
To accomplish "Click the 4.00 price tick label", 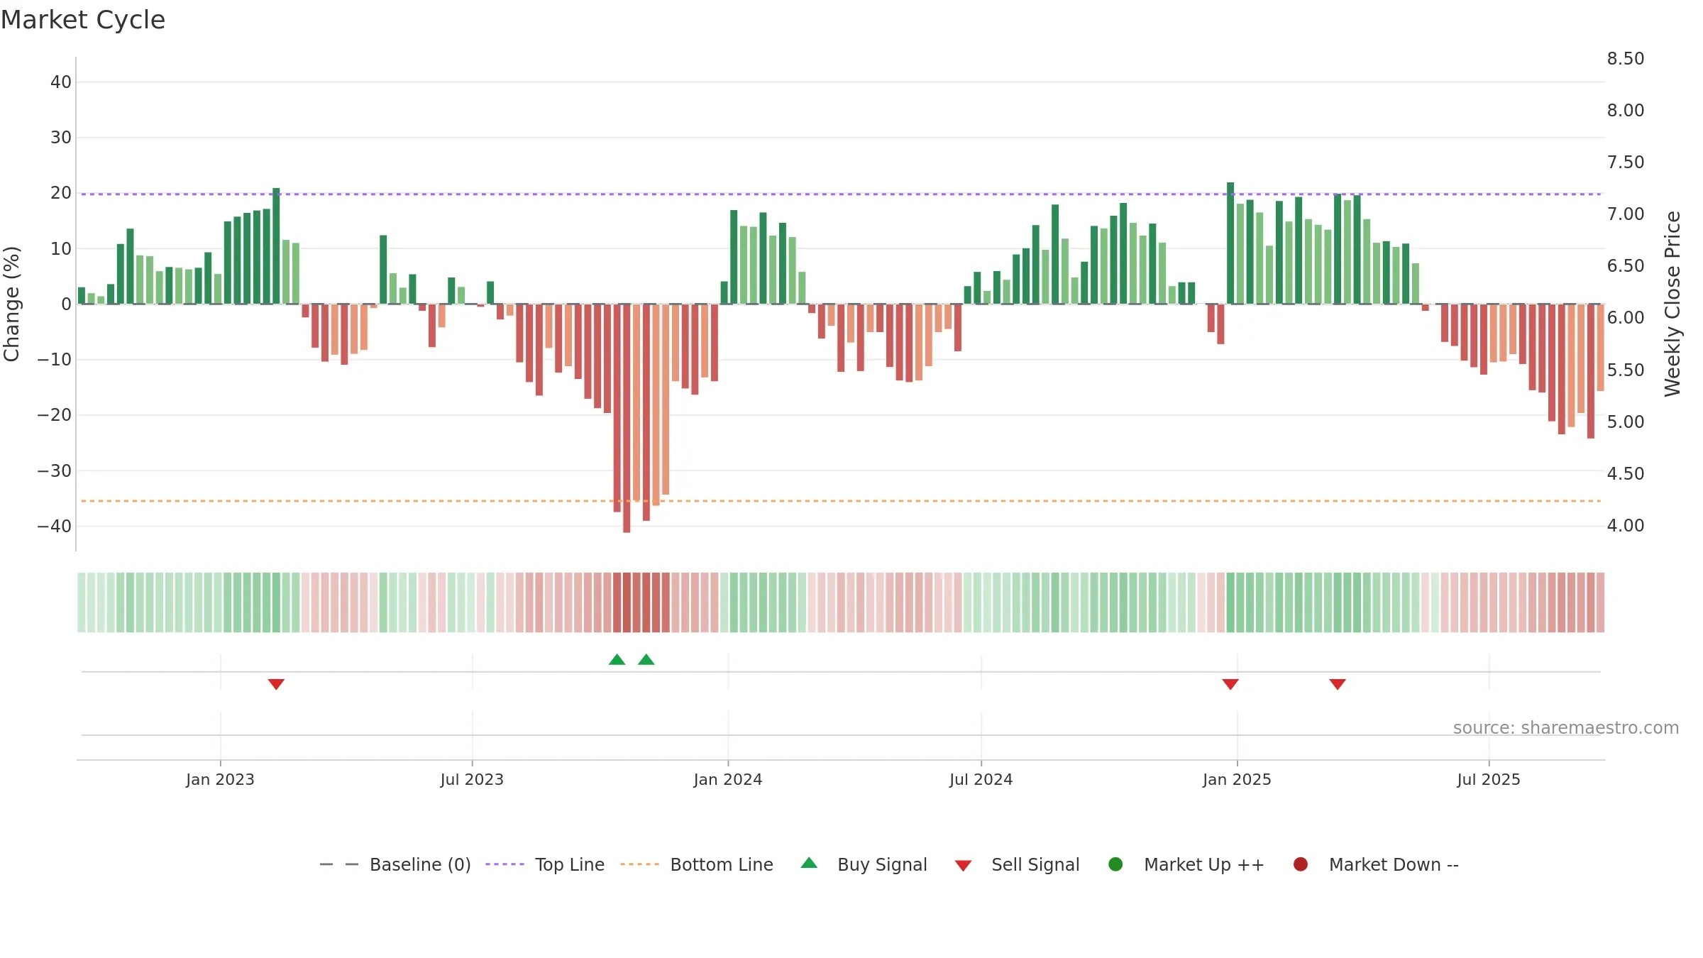I will [1626, 525].
